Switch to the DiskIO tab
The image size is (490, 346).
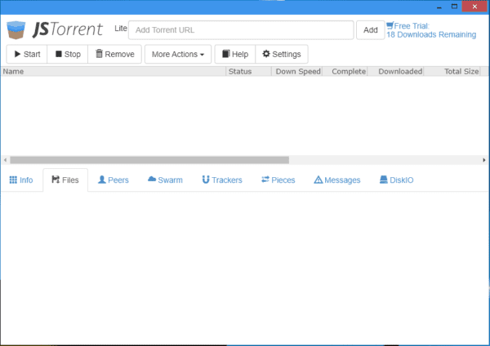coord(396,180)
